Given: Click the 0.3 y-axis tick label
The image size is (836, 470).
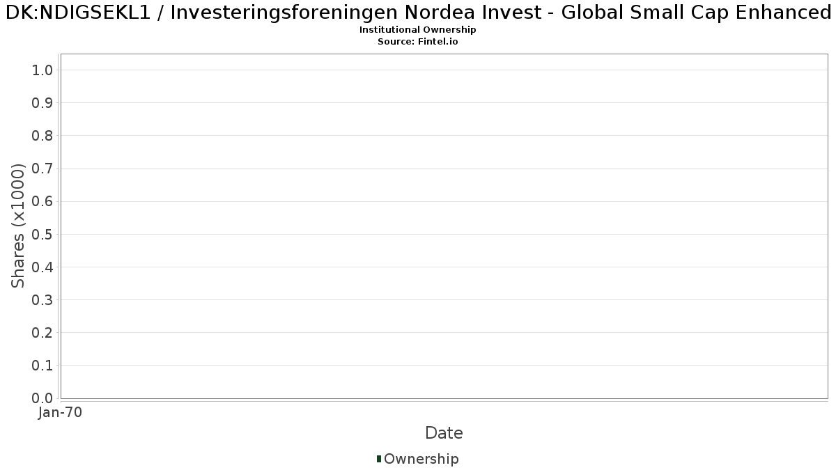Looking at the screenshot, I should click(42, 300).
